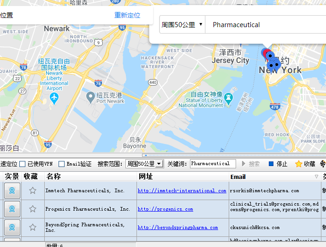Viewport: 326px width, 247px height.
Task: Click the Route 9 road shield
Action: point(98,43)
